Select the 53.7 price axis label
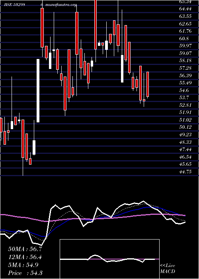The image size is (199, 279). (184, 98)
